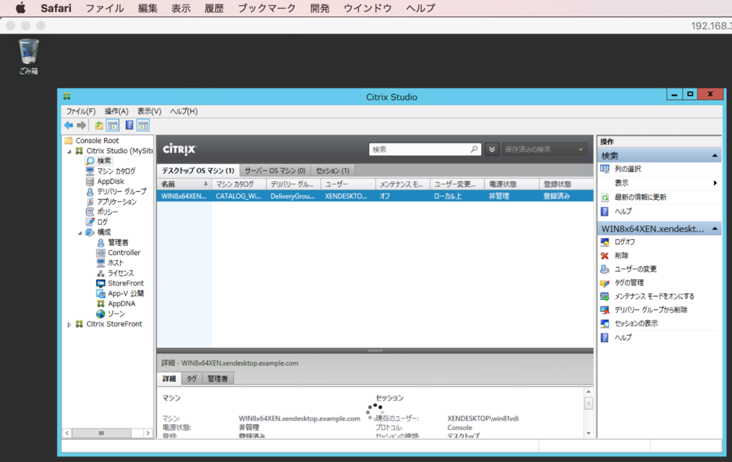
Task: Collapse the Citrix Studio tree node
Action: coord(69,151)
